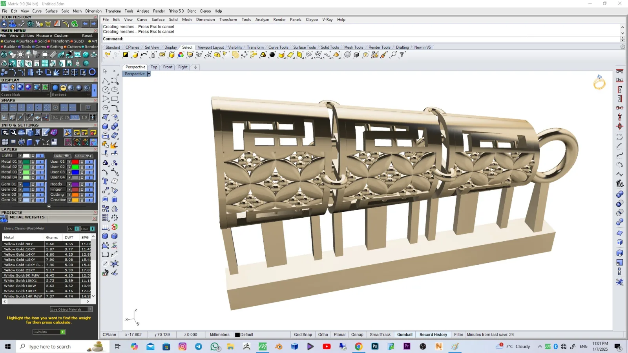This screenshot has height=353, width=628.
Task: Open Instagram from the taskbar
Action: [183, 346]
